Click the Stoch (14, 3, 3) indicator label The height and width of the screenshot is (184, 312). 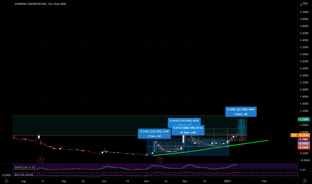click(25, 167)
